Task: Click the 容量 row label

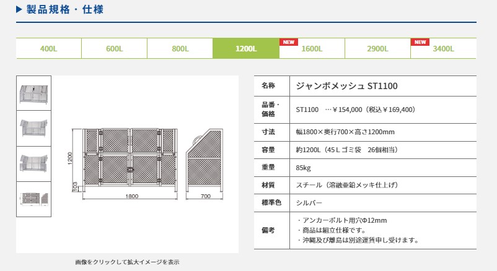Action: tap(268, 150)
